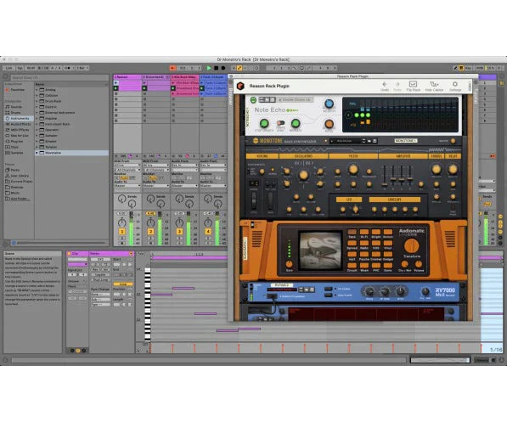Open the Chorus section on Monotone
This screenshot has width=507, height=422.
pos(437,156)
